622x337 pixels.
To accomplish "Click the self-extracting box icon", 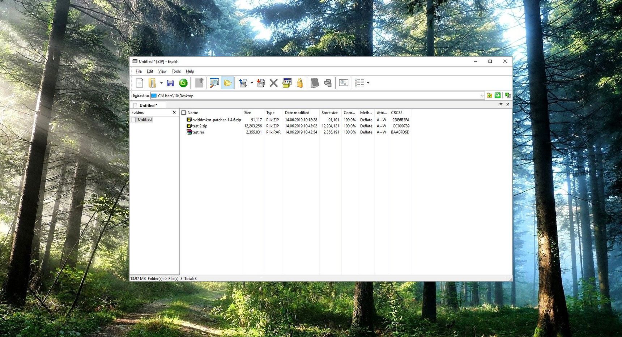I will (x=287, y=83).
